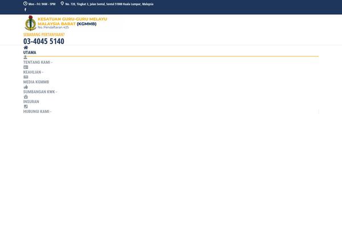Click the Facebook icon in top bar
The image size is (342, 228).
[x=25, y=10]
